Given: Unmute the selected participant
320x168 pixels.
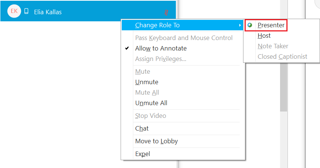Looking at the screenshot, I should pos(146,82).
